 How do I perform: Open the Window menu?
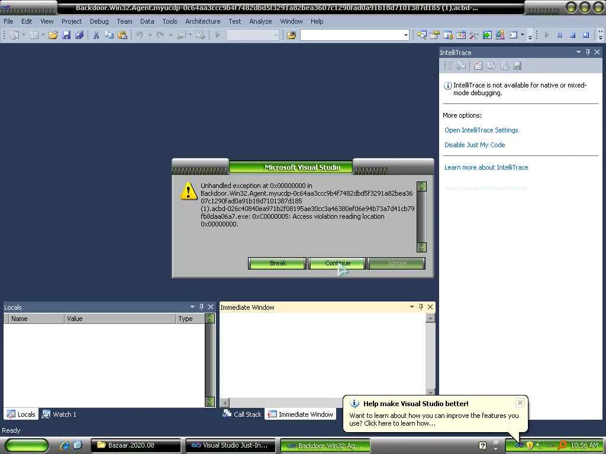click(x=291, y=21)
